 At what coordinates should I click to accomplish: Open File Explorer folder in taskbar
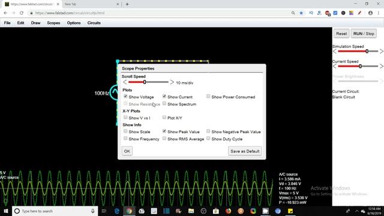(x=191, y=211)
